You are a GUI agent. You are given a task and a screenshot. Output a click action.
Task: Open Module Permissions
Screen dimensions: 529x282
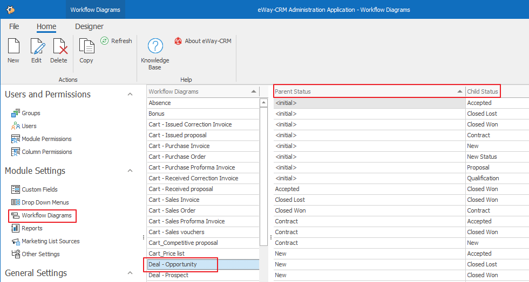(41, 139)
